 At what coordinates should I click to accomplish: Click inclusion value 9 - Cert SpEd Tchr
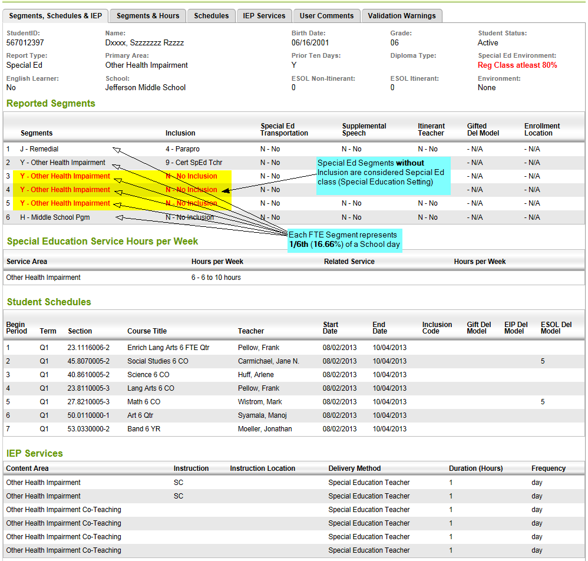point(194,163)
